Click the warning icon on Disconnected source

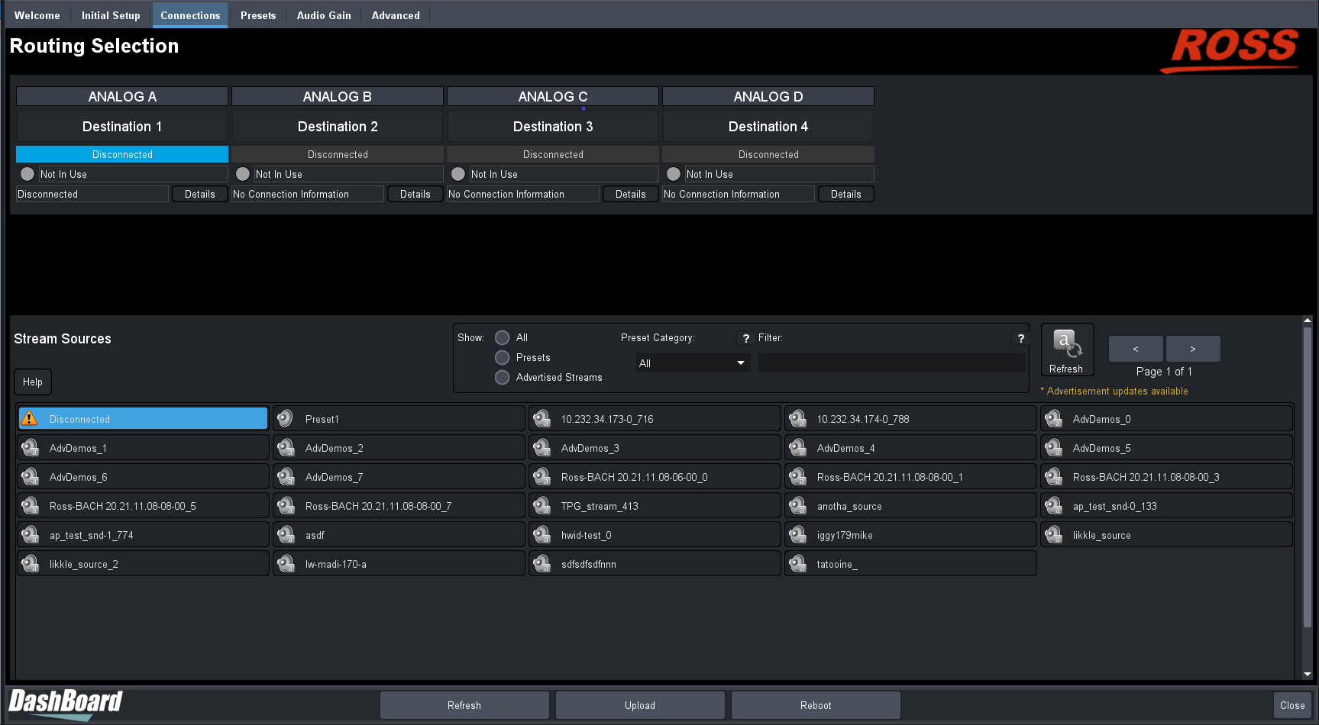coord(29,418)
